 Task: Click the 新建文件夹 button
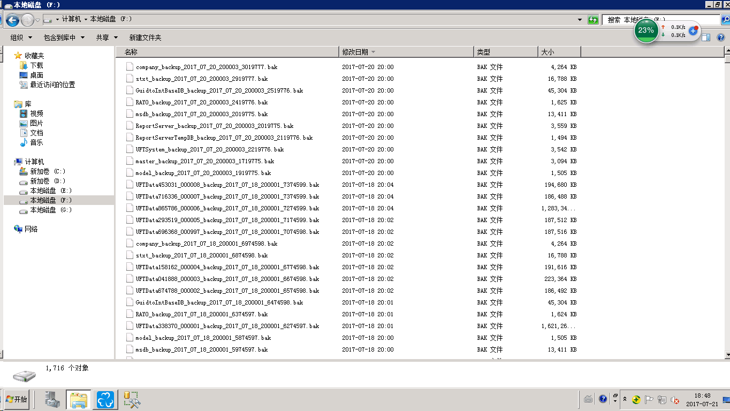click(145, 37)
